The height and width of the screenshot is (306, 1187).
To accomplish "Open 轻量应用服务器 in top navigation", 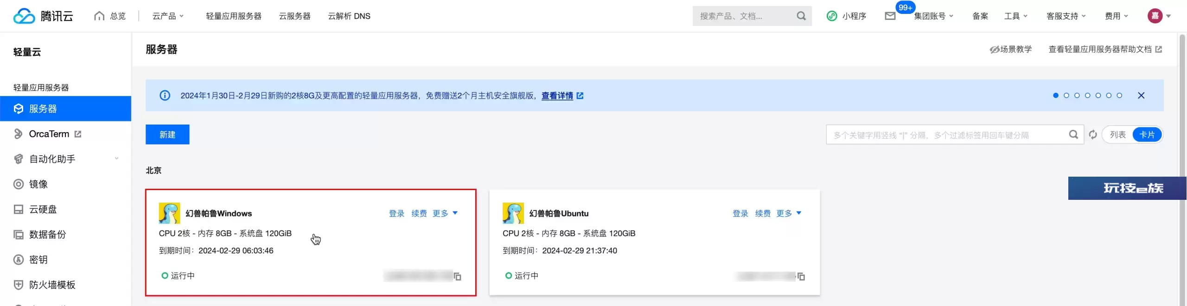I will [x=234, y=16].
